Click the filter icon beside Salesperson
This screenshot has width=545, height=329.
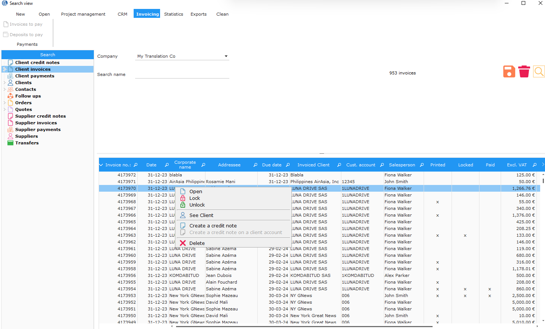(422, 165)
